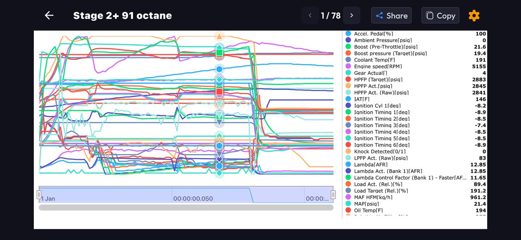Click the Engine speed value 5155
The height and width of the screenshot is (240, 521).
click(478, 66)
